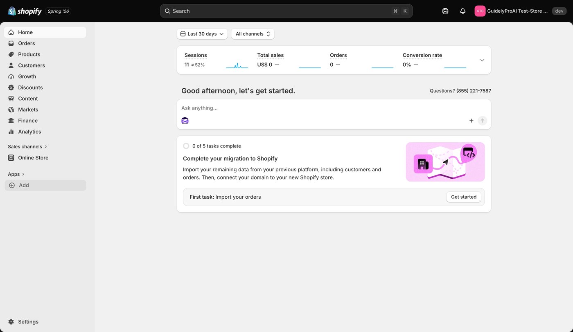Image resolution: width=573 pixels, height=332 pixels.
Task: Click the 'Good afternoon, let's get started.' heading
Action: click(x=238, y=91)
